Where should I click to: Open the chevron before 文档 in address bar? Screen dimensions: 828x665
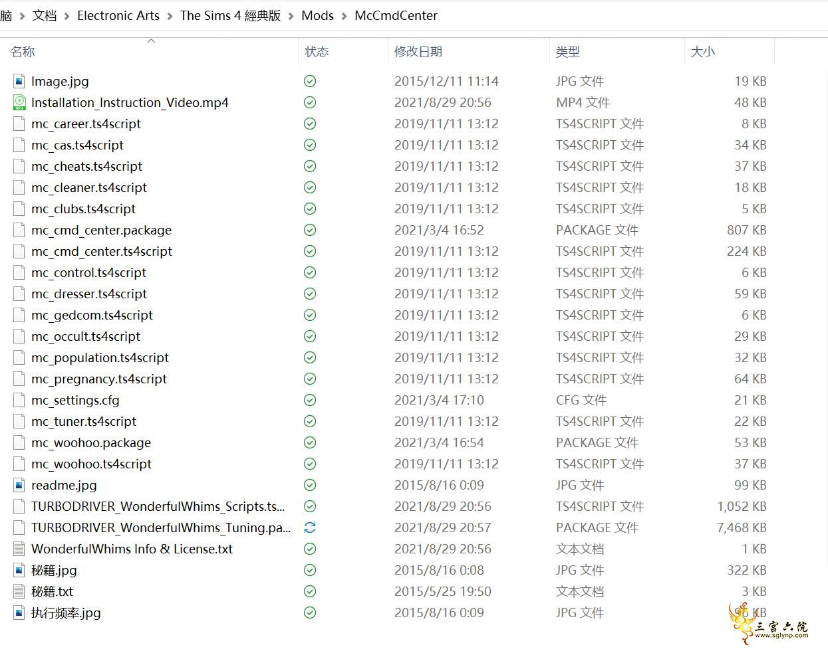tap(22, 16)
